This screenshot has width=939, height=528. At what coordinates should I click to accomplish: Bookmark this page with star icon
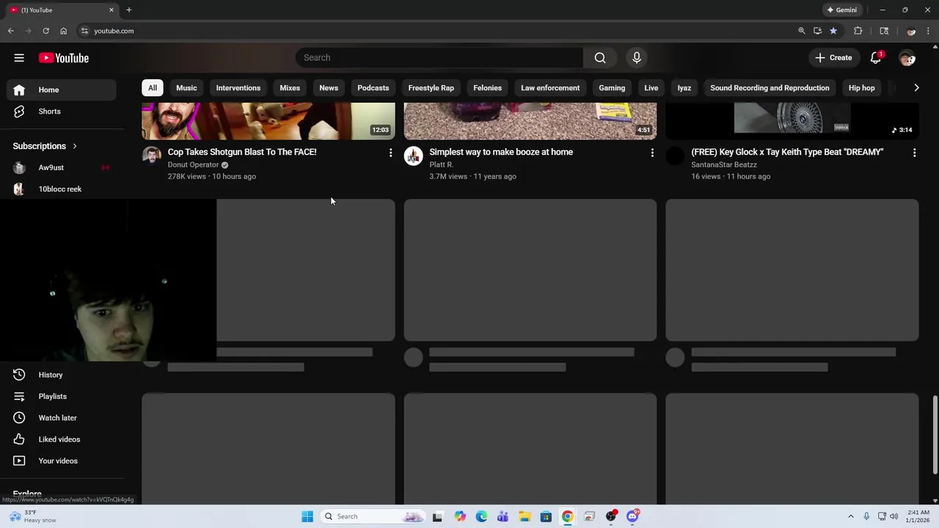click(833, 31)
